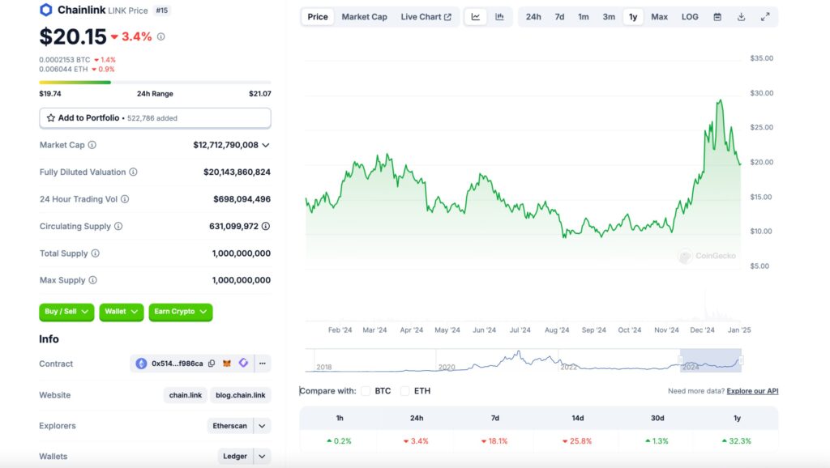Click the 32.3% 1y change value
Image resolution: width=830 pixels, height=468 pixels.
737,440
